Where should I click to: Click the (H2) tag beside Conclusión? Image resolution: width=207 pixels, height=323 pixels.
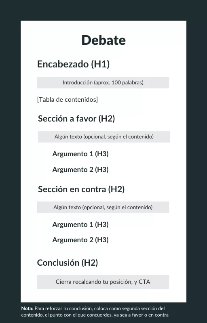pos(89,263)
